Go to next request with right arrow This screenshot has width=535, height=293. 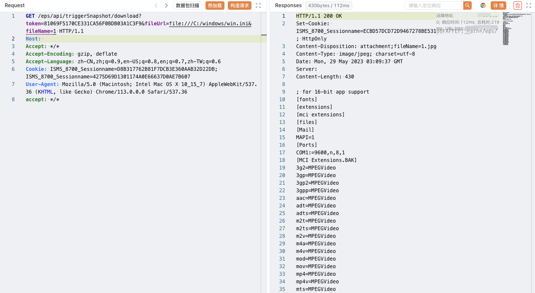[166, 5]
